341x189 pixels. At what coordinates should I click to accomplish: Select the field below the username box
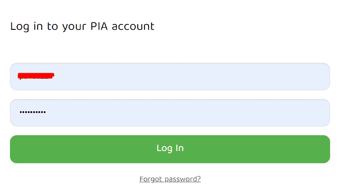[x=170, y=113]
